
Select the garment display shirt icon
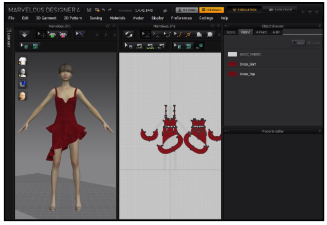[23, 62]
